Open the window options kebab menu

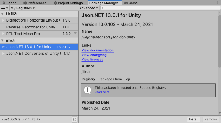[x=218, y=3]
